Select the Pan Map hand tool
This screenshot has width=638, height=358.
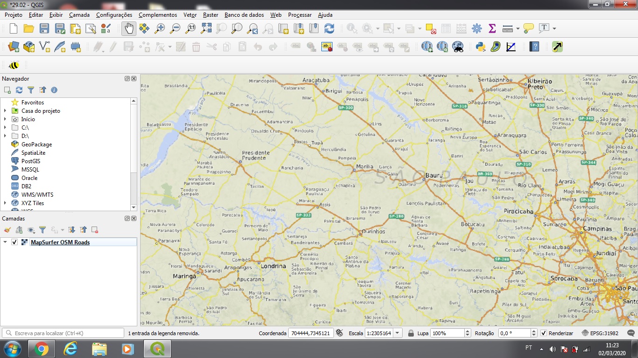(x=129, y=28)
